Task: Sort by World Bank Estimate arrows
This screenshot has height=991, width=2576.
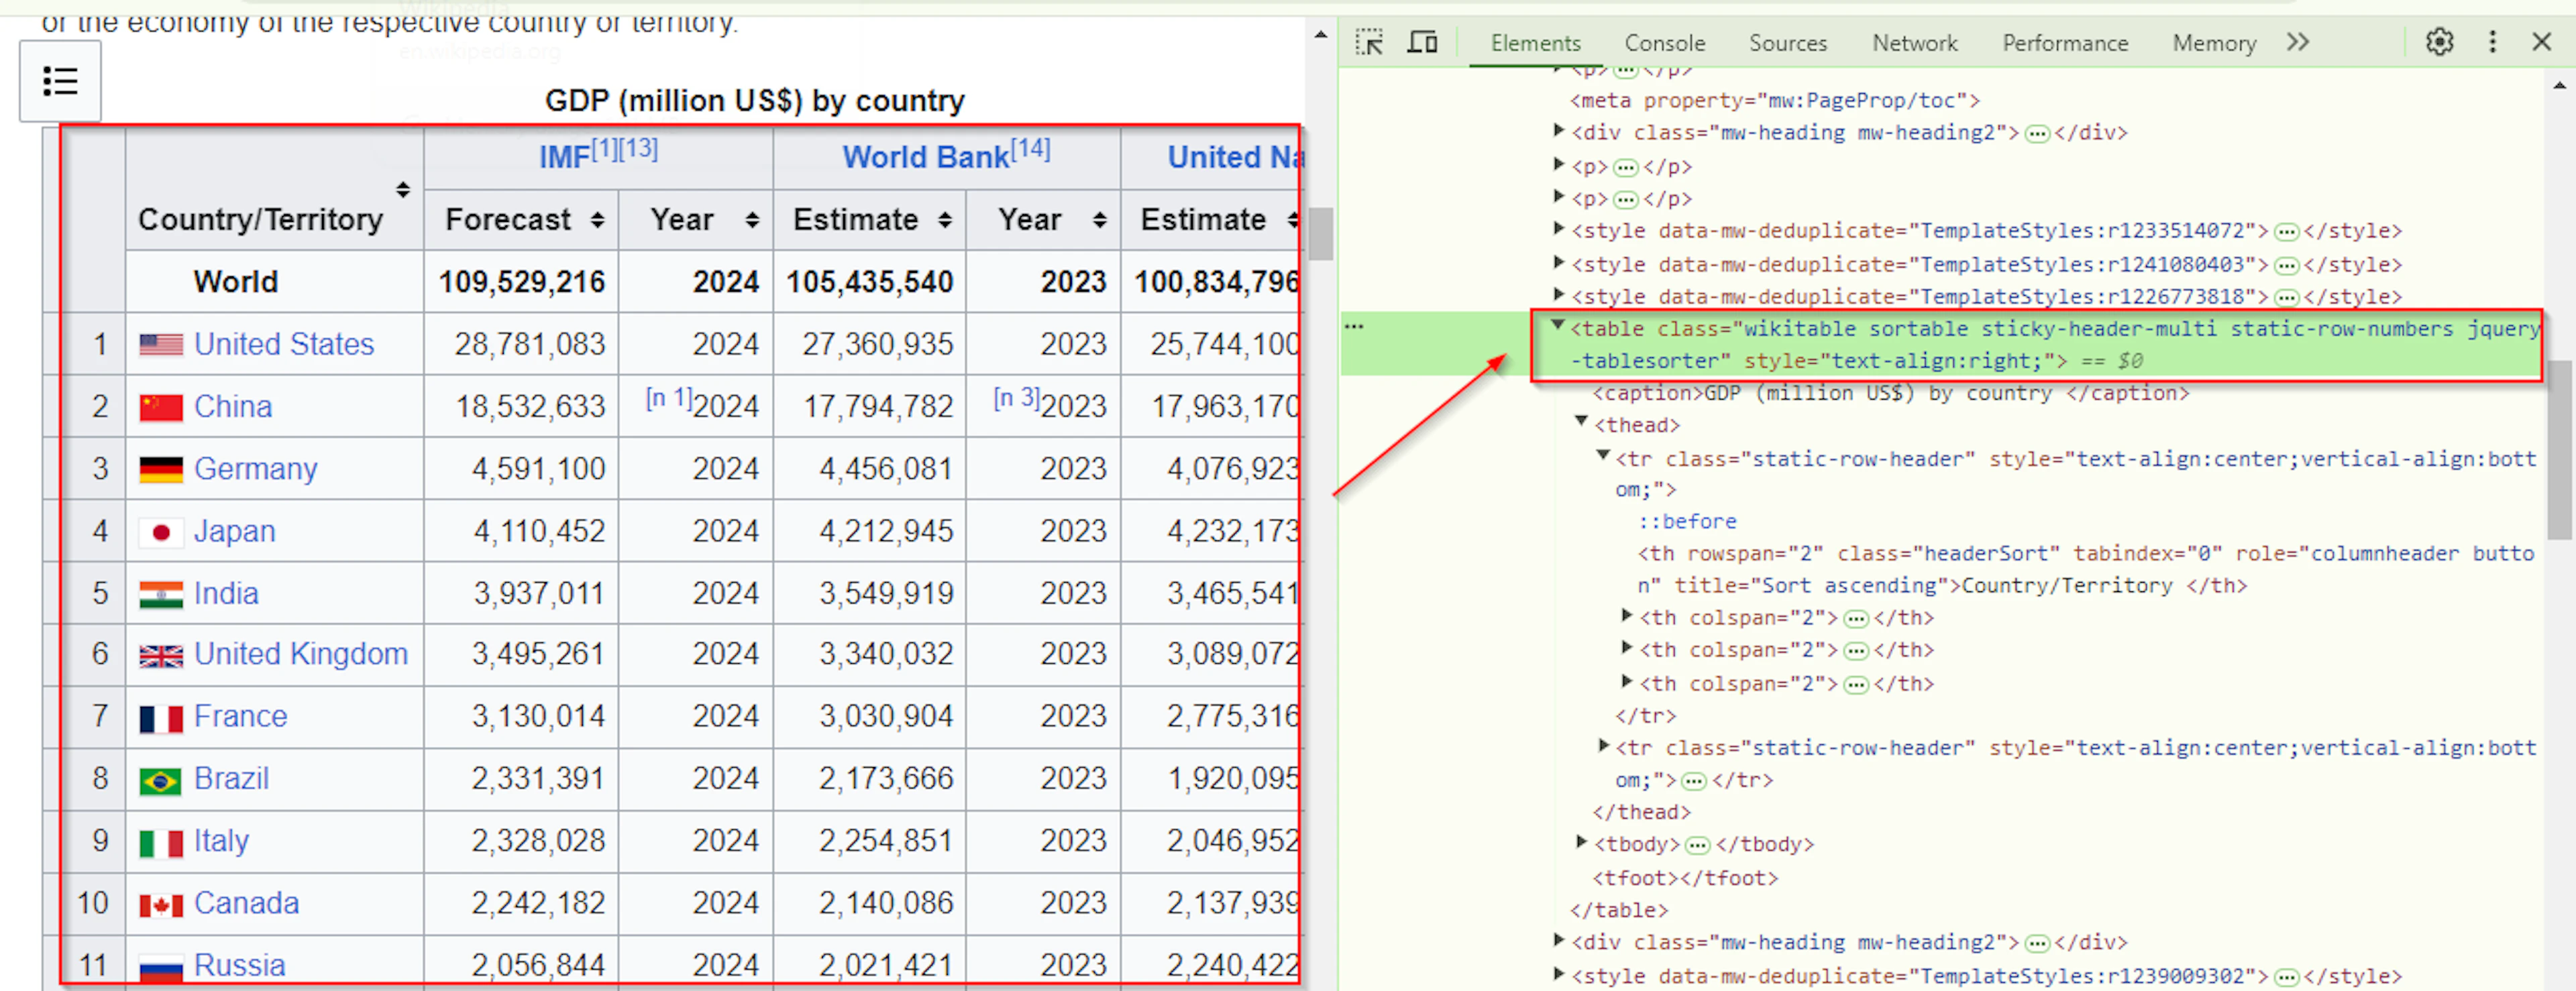Action: (945, 220)
